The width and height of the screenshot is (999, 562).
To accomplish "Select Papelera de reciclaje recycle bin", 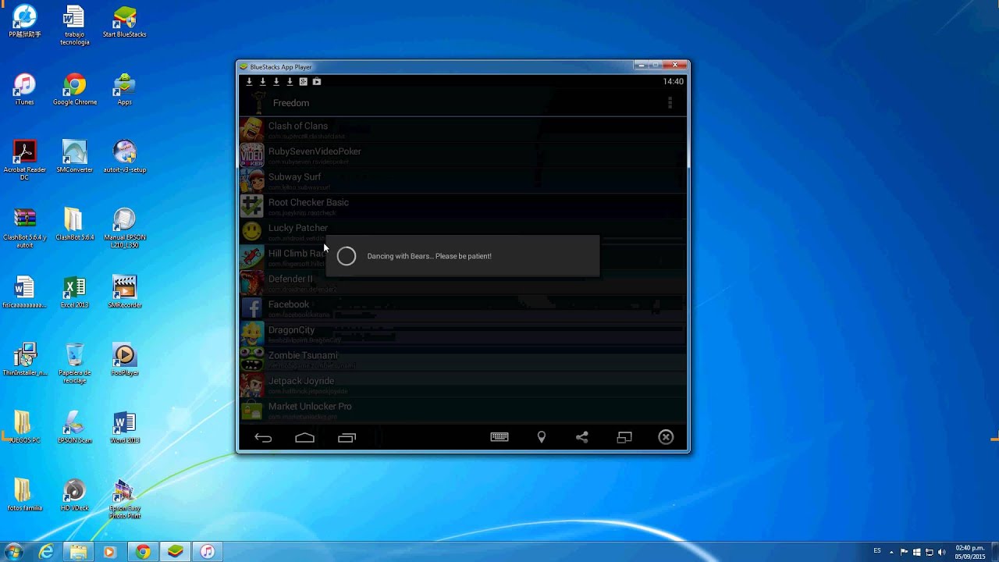I will coord(75,363).
